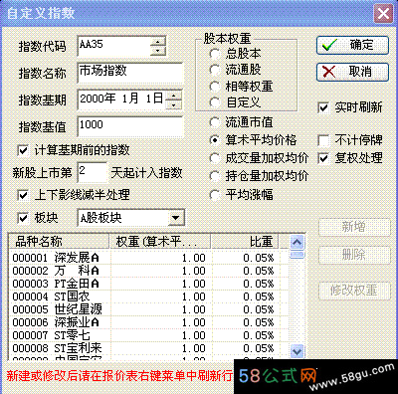398x394 pixels.
Task: Select row 000006 深振业A
Action: (x=148, y=322)
